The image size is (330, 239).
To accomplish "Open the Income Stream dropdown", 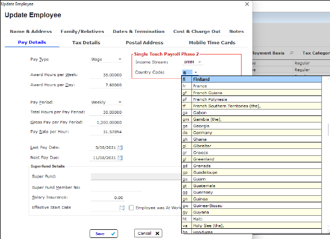I will [200, 62].
